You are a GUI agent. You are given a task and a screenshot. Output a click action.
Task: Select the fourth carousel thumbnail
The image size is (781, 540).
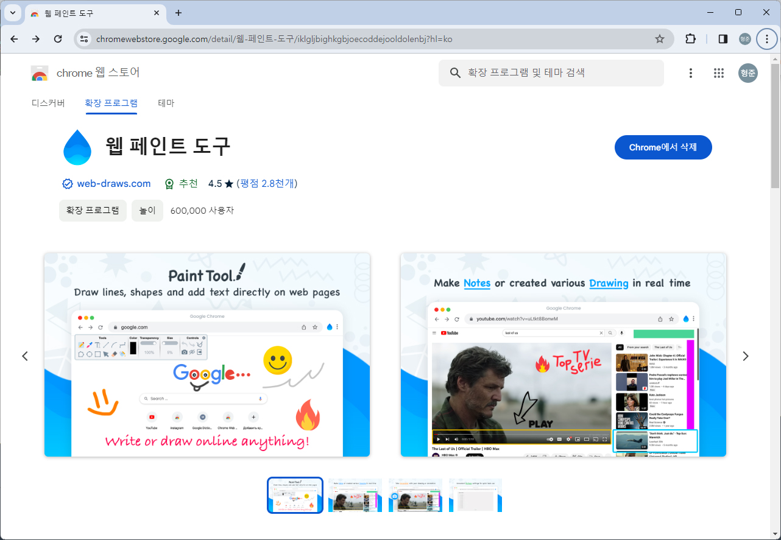[x=476, y=495]
